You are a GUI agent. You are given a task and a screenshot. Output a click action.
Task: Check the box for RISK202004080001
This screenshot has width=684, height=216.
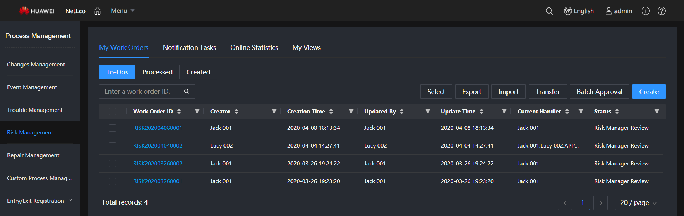113,128
